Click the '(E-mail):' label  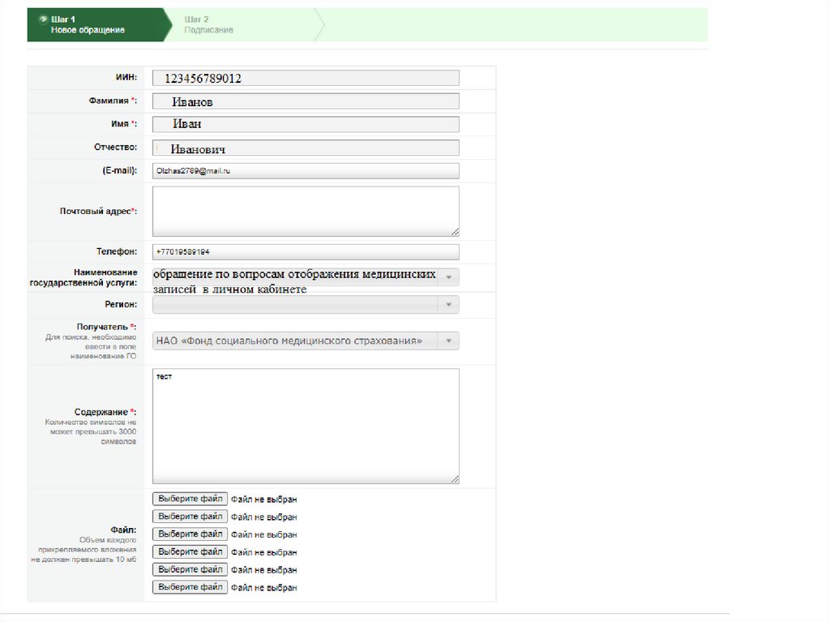[x=120, y=170]
